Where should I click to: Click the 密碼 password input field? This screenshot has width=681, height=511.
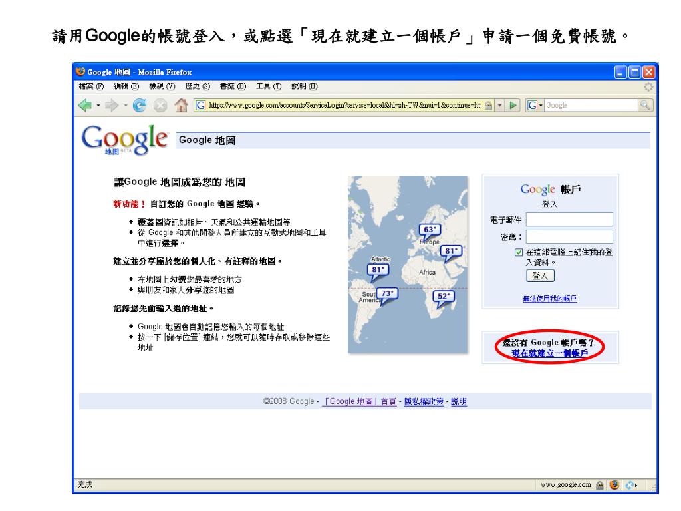tap(569, 237)
